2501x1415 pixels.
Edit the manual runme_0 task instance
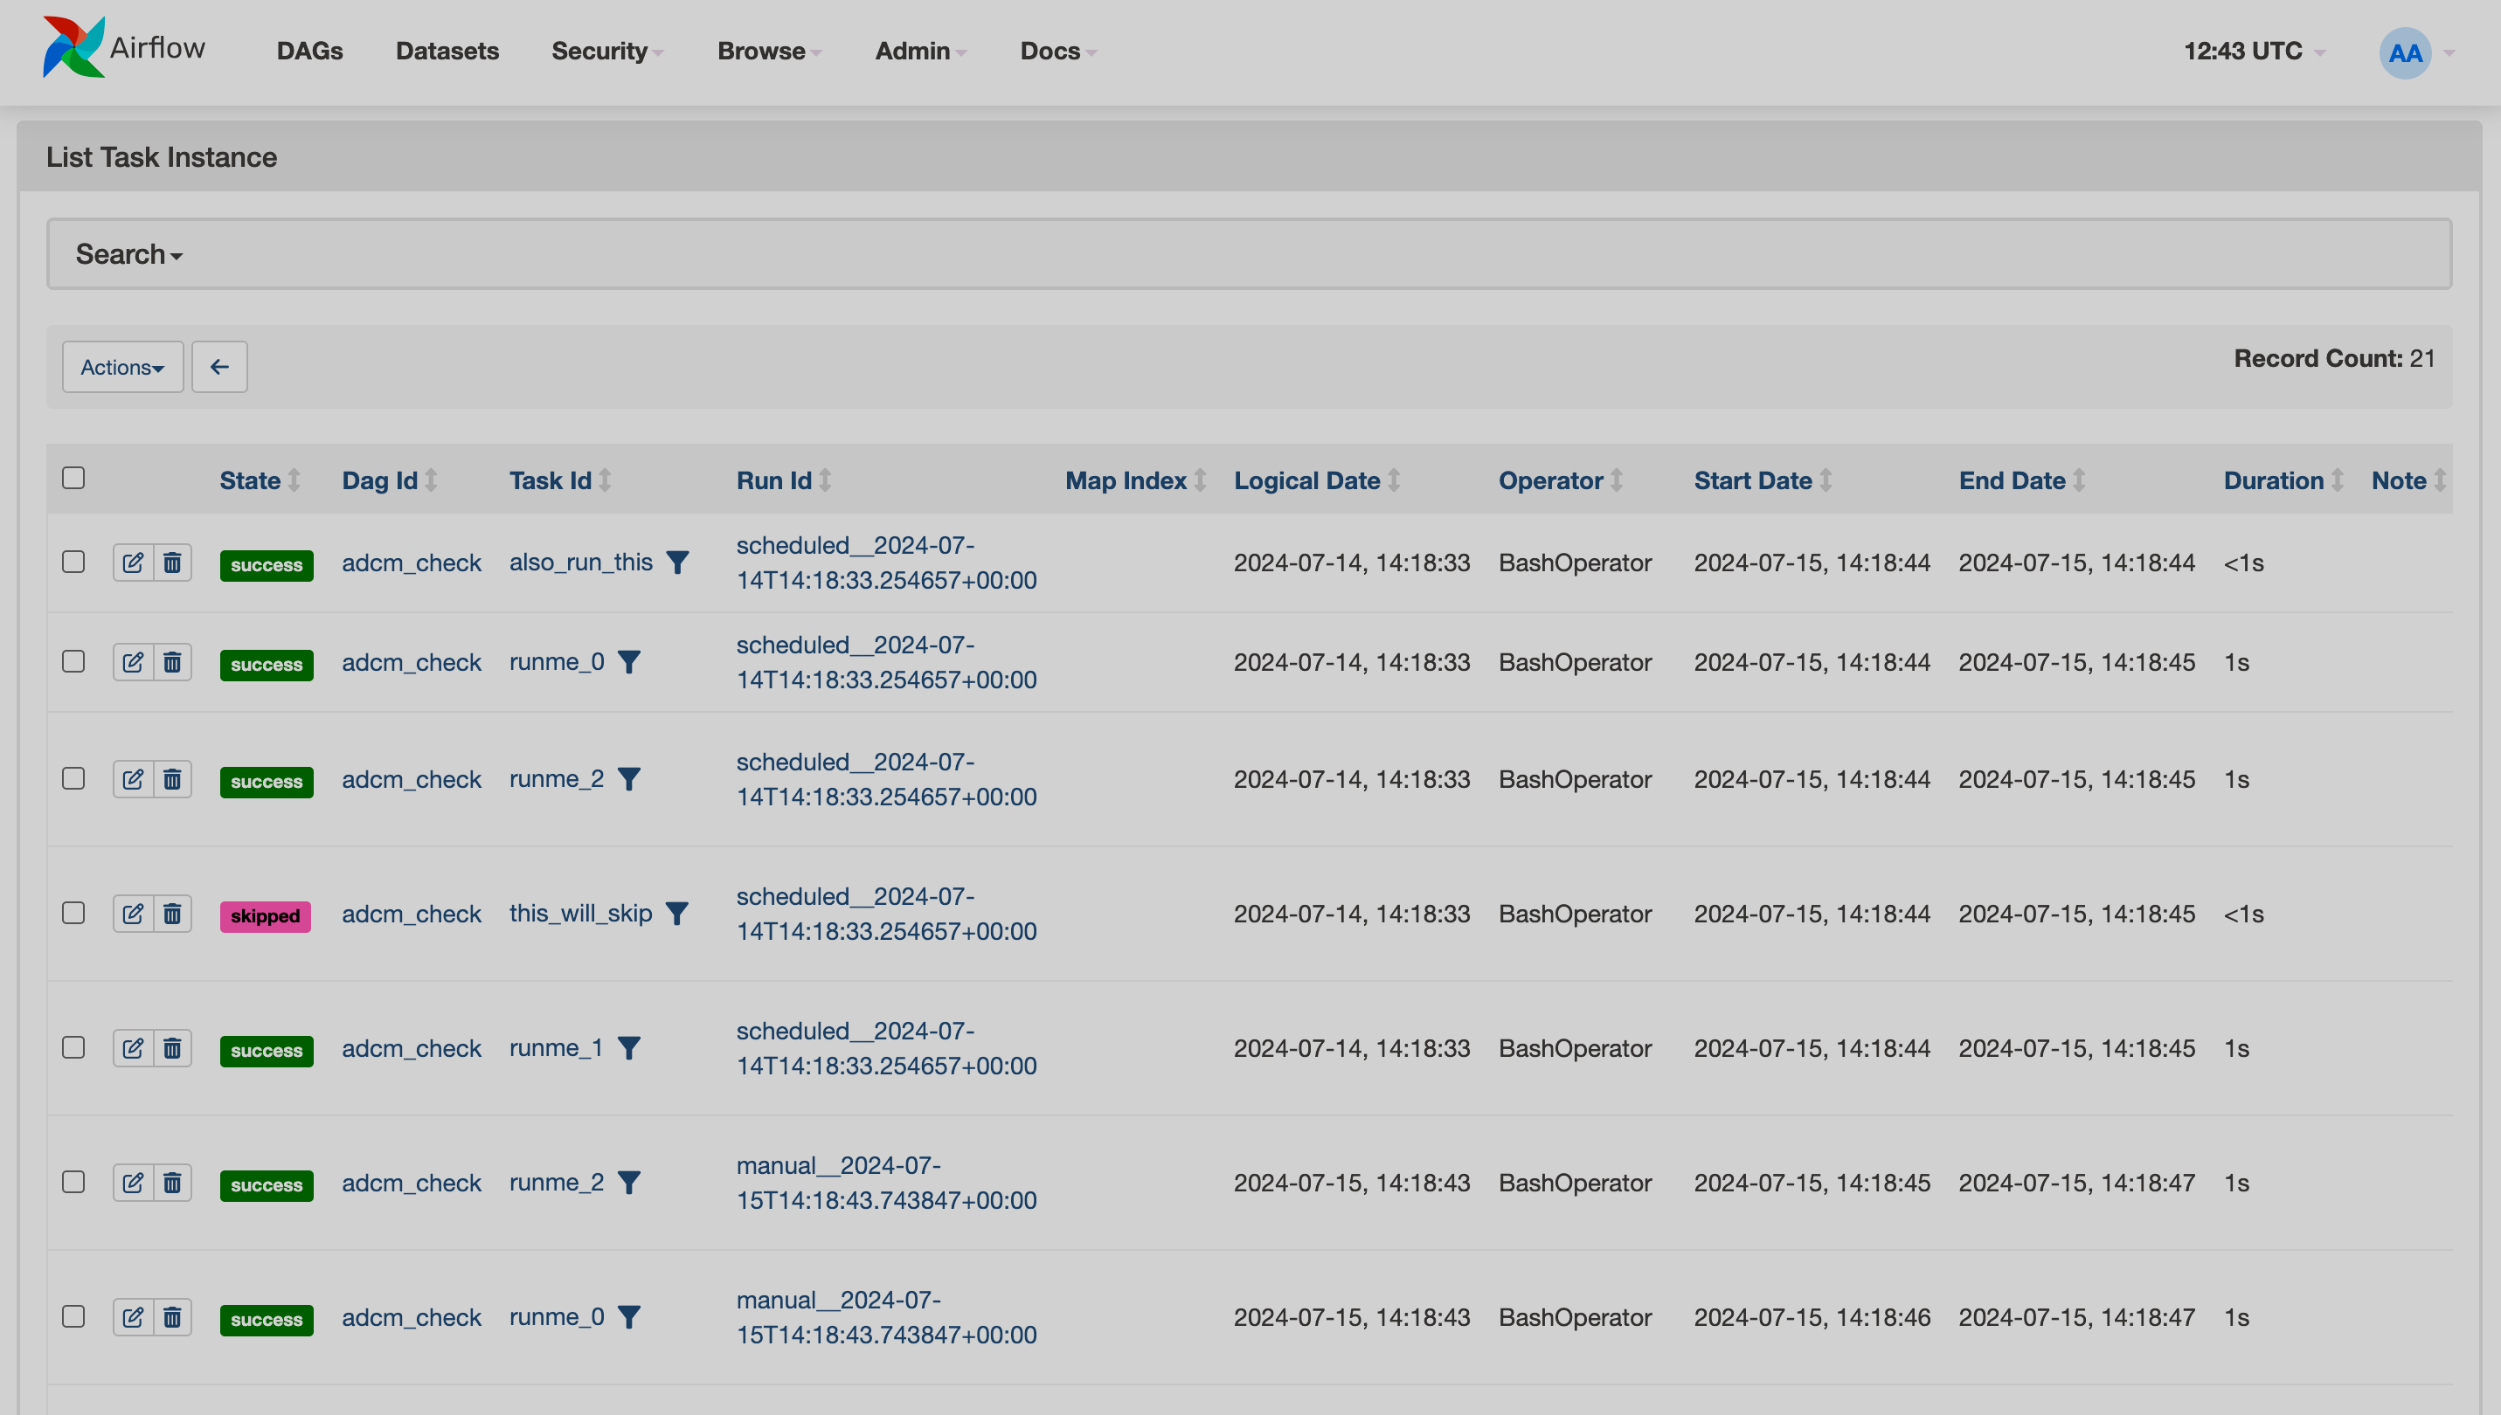click(x=133, y=1317)
